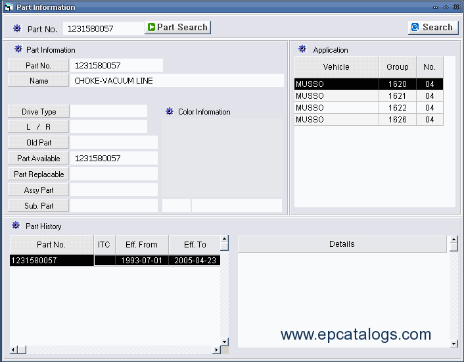The width and height of the screenshot is (464, 362).
Task: Click the gear icon next to Part History
Action: point(16,226)
